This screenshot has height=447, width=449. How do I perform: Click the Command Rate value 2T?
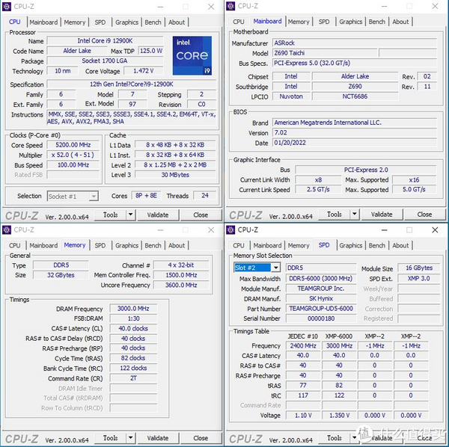click(x=133, y=378)
